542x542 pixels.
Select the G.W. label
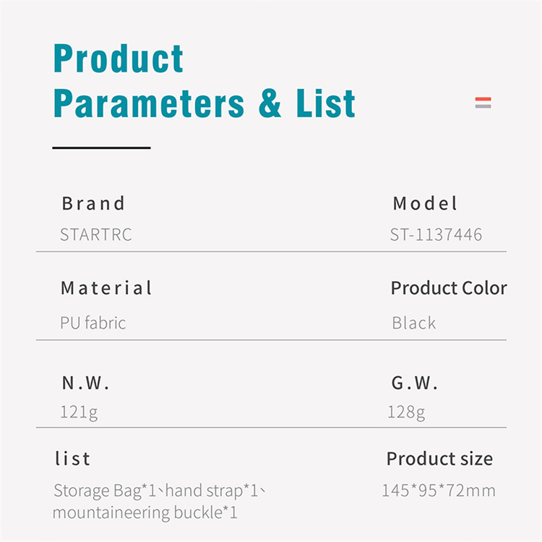(416, 383)
